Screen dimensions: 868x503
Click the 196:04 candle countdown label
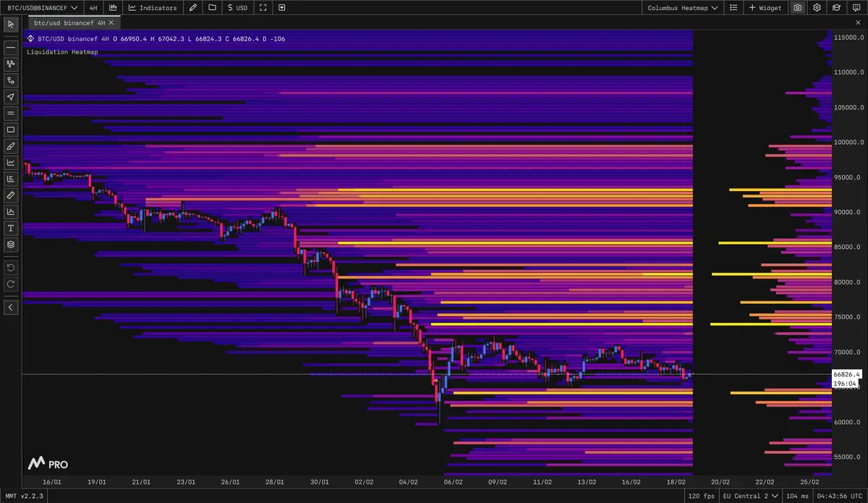click(845, 383)
